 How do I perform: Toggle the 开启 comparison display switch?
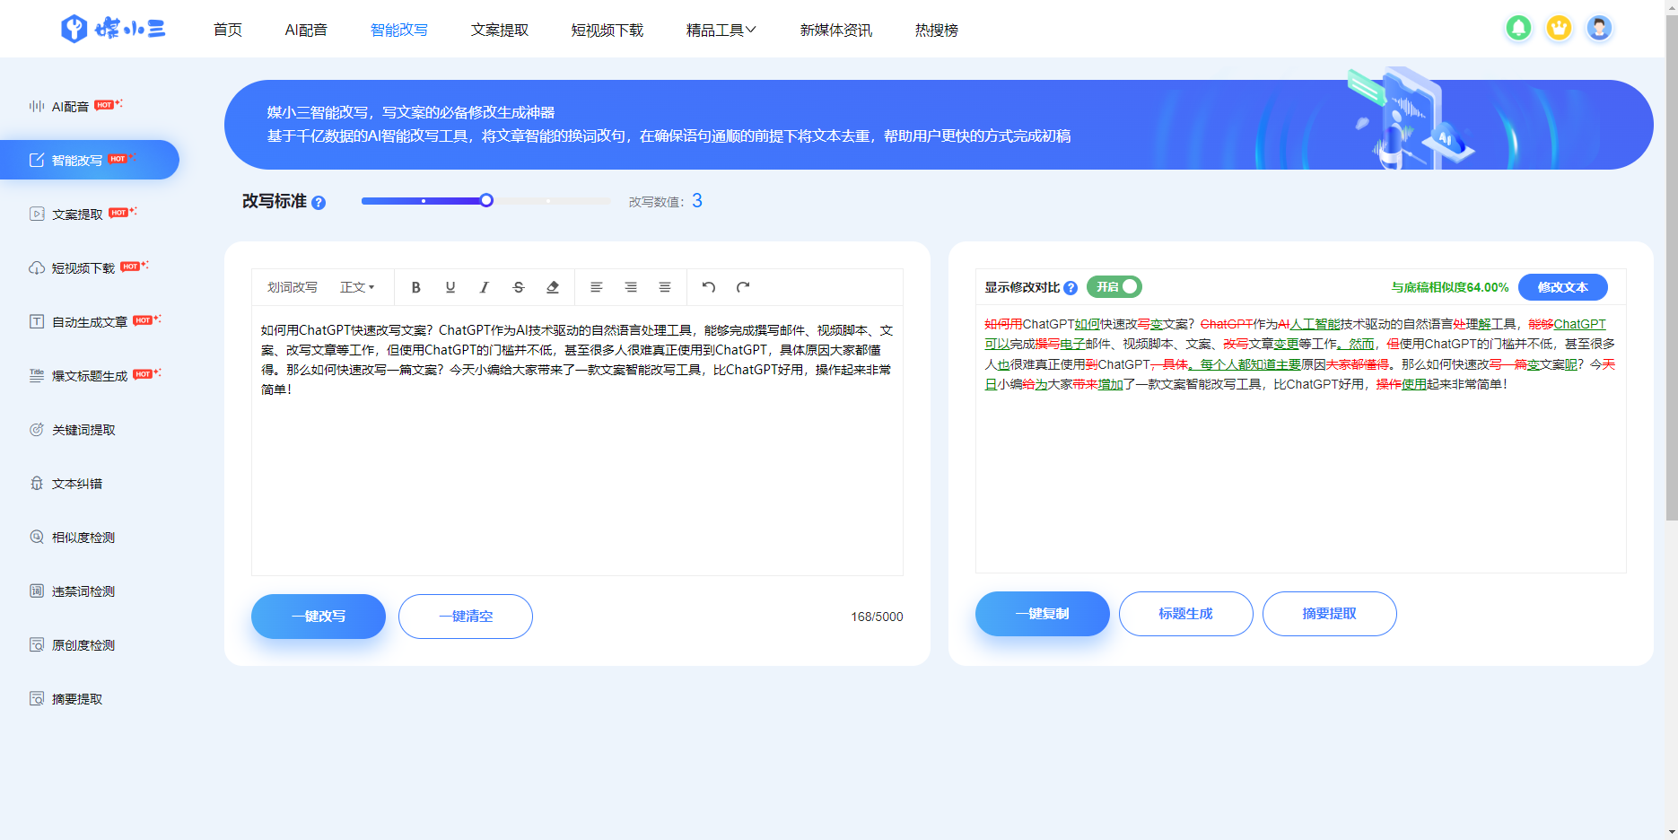1114,287
